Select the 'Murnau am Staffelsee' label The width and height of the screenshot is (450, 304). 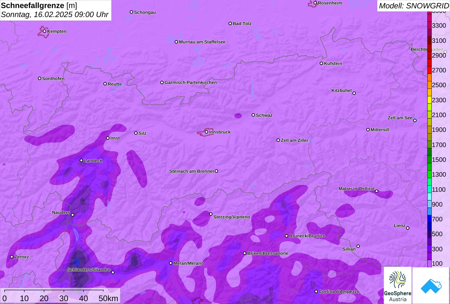pyautogui.click(x=202, y=42)
